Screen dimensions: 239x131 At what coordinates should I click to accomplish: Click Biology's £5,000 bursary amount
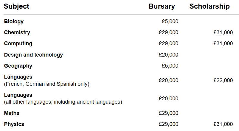click(x=170, y=21)
